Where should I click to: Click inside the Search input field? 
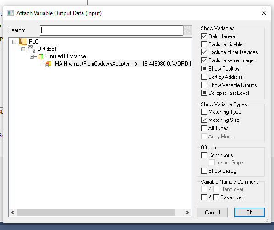[x=111, y=30]
